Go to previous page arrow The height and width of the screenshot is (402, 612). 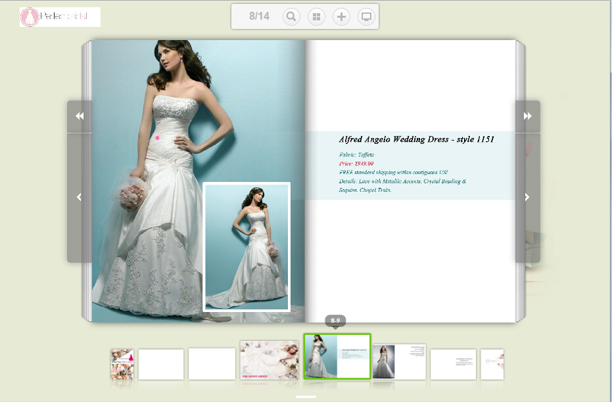(80, 197)
